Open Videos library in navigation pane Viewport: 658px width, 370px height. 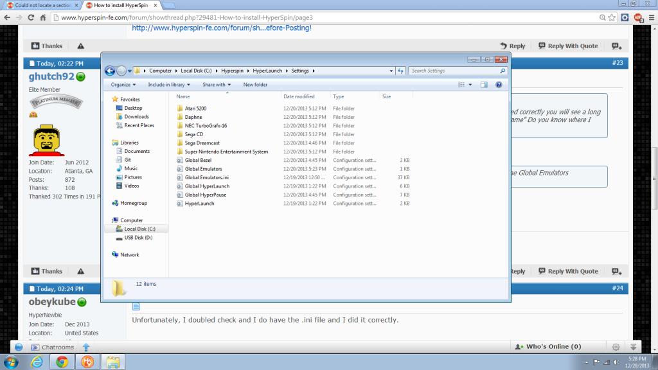point(131,186)
